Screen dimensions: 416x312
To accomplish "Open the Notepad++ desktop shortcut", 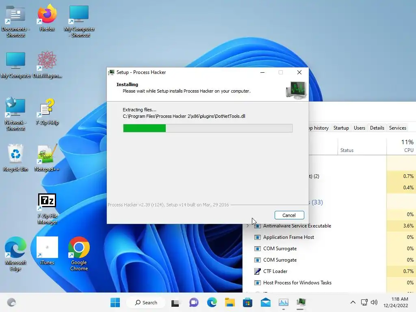I will point(47,158).
